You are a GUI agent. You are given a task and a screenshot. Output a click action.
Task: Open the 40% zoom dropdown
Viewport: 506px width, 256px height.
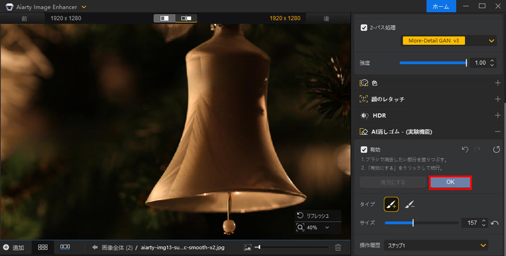[327, 228]
